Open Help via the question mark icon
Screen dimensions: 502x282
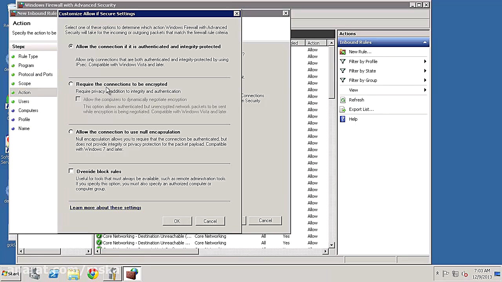tap(343, 119)
